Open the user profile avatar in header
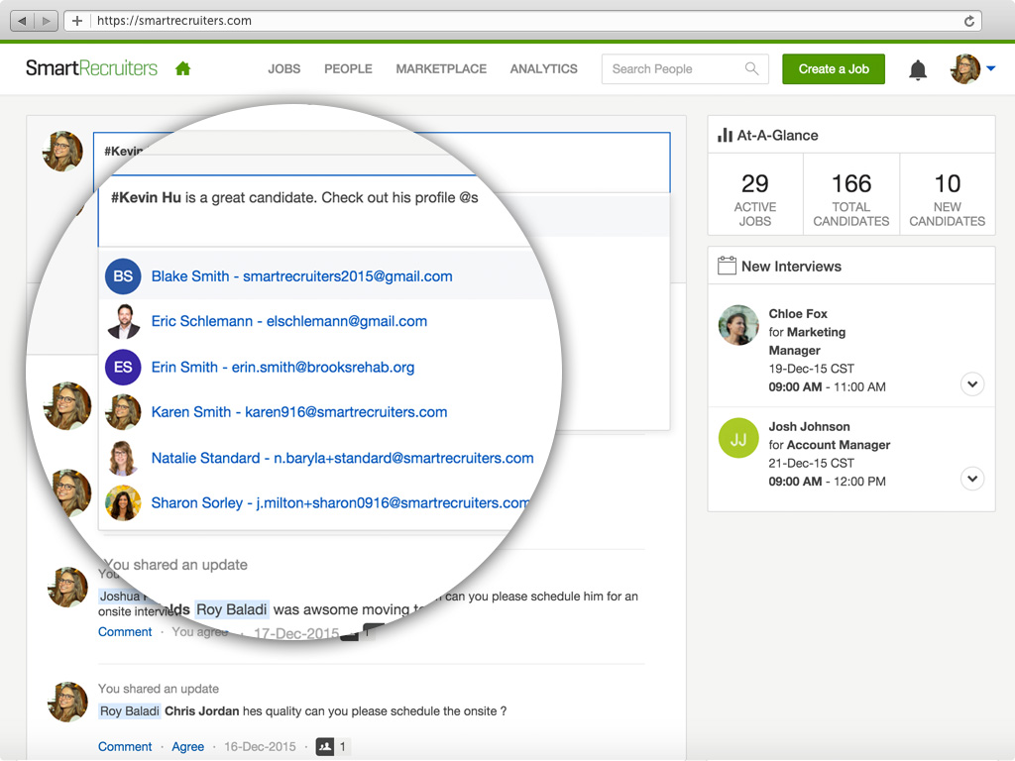The image size is (1015, 761). click(x=965, y=68)
